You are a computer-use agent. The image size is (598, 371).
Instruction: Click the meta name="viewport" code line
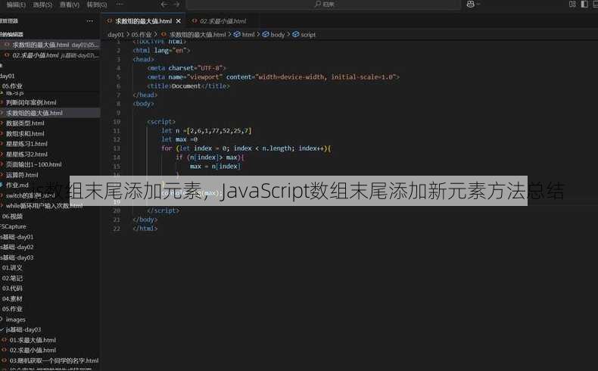(x=273, y=77)
